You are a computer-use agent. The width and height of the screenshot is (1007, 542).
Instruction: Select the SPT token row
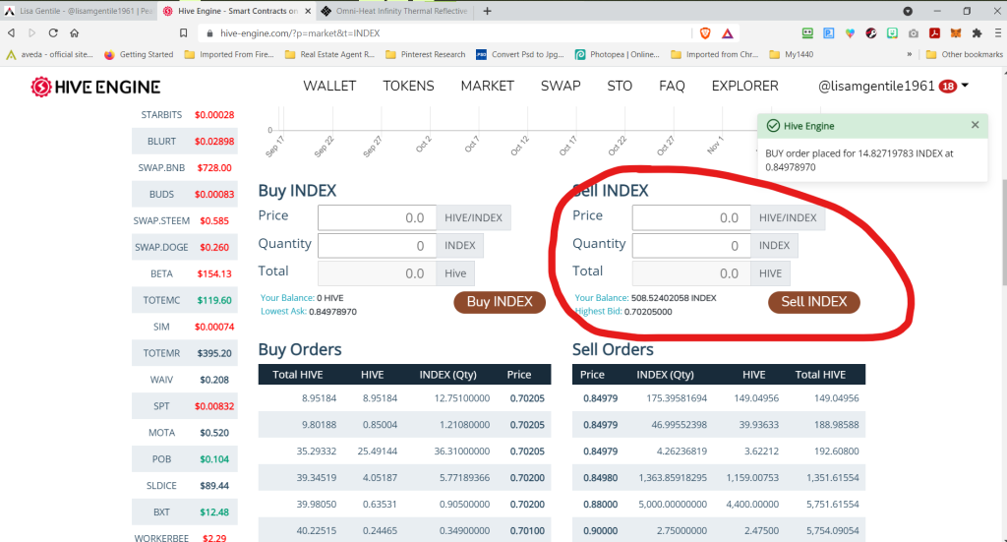click(185, 406)
